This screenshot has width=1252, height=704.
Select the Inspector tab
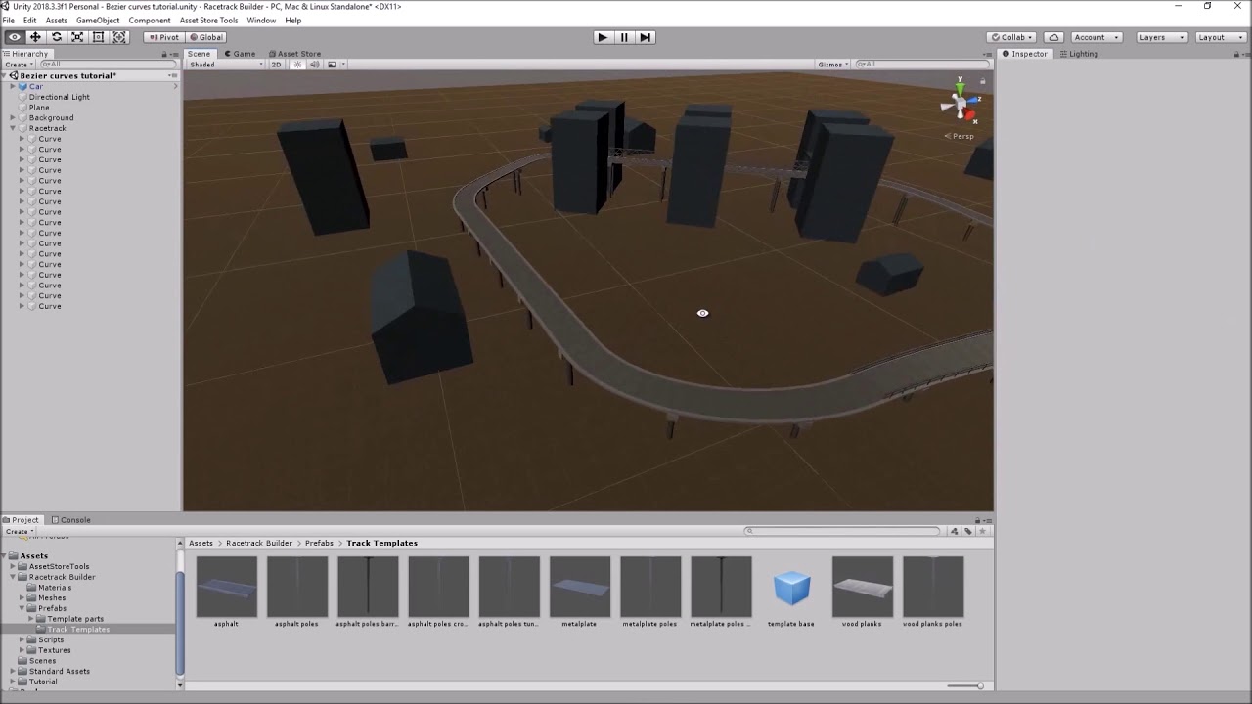point(1024,54)
